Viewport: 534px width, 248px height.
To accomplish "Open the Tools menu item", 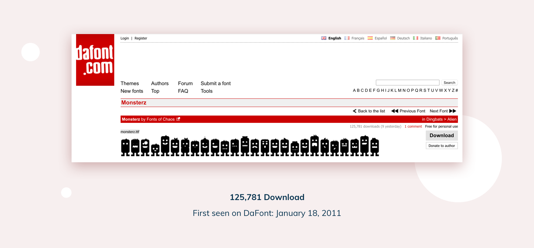I will [x=207, y=91].
